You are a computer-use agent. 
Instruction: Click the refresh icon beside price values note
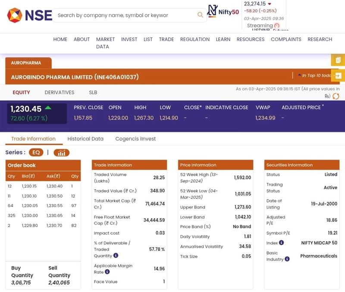coord(336,96)
